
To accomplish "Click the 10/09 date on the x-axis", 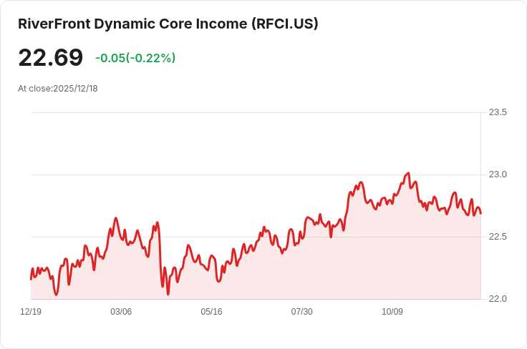I will point(392,312).
